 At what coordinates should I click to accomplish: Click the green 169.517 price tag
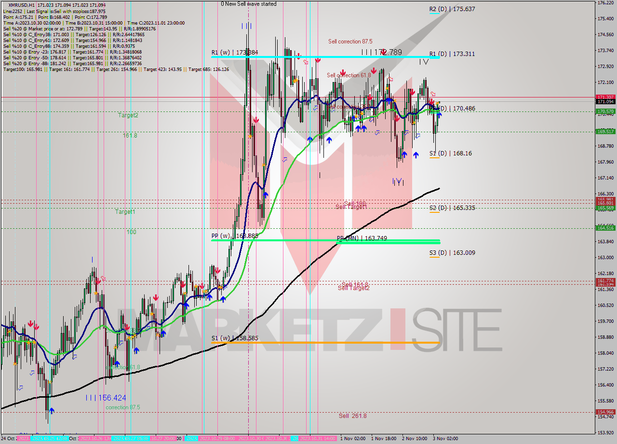pyautogui.click(x=605, y=131)
